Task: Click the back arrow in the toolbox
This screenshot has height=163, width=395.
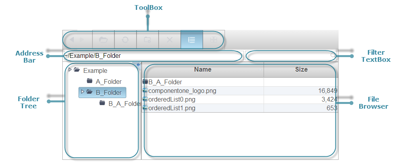Action: click(x=72, y=40)
